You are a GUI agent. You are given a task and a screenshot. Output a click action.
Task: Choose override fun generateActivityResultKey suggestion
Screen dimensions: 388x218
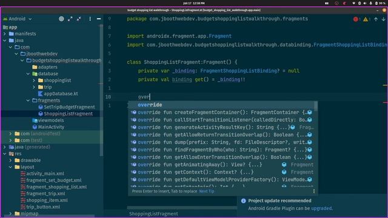click(221, 127)
